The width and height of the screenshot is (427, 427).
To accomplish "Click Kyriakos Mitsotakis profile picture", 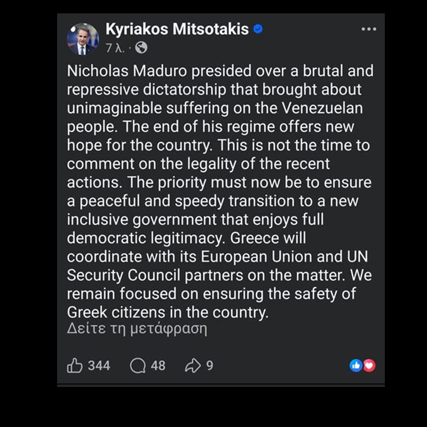I will [82, 39].
